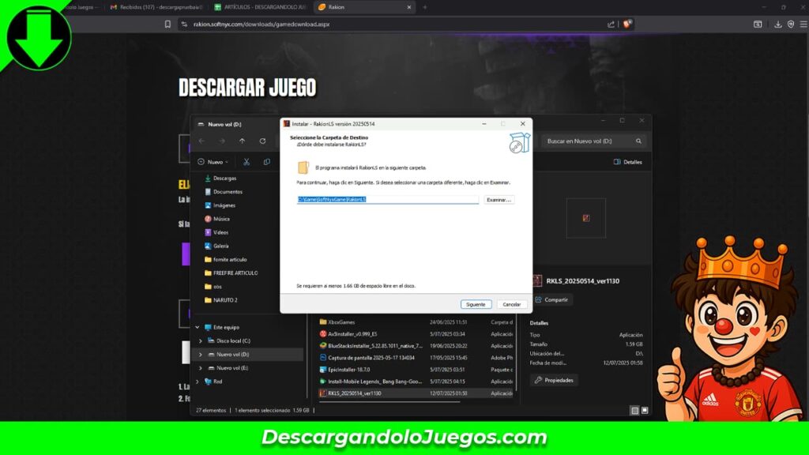
Task: Click the Brave shields icon in address bar
Action: pos(627,24)
